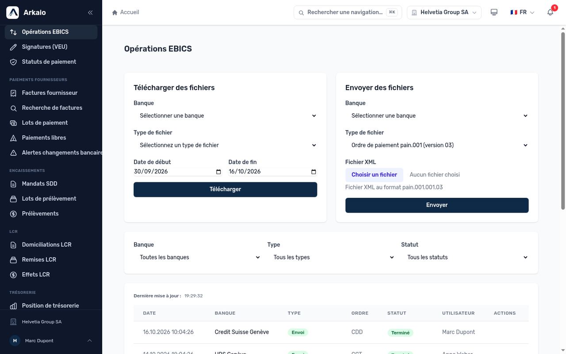This screenshot has height=354, width=566.
Task: Collapse the sidebar with double-chevron icon
Action: [90, 12]
